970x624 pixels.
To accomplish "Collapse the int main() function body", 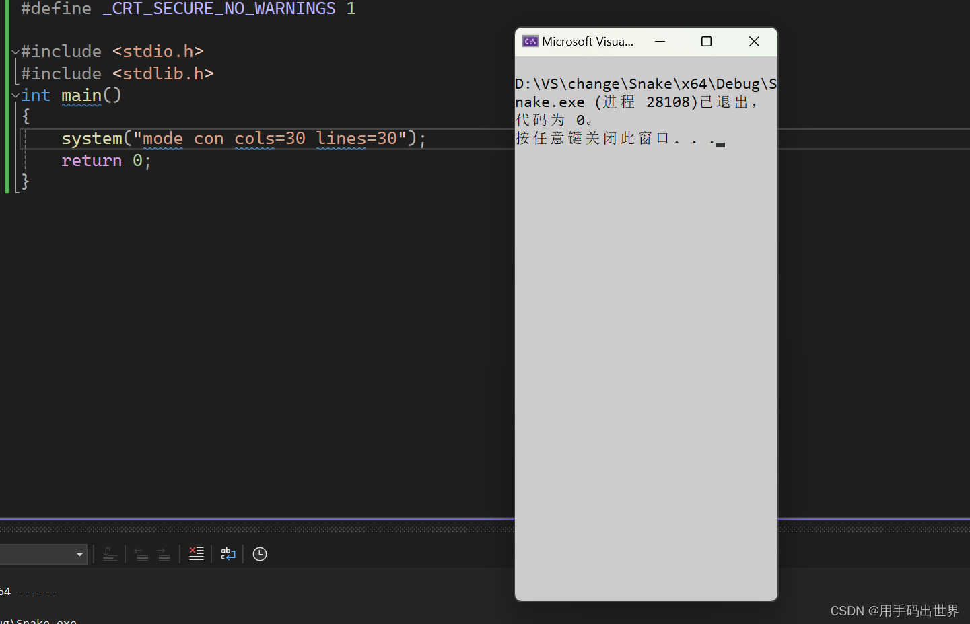I will (x=14, y=95).
